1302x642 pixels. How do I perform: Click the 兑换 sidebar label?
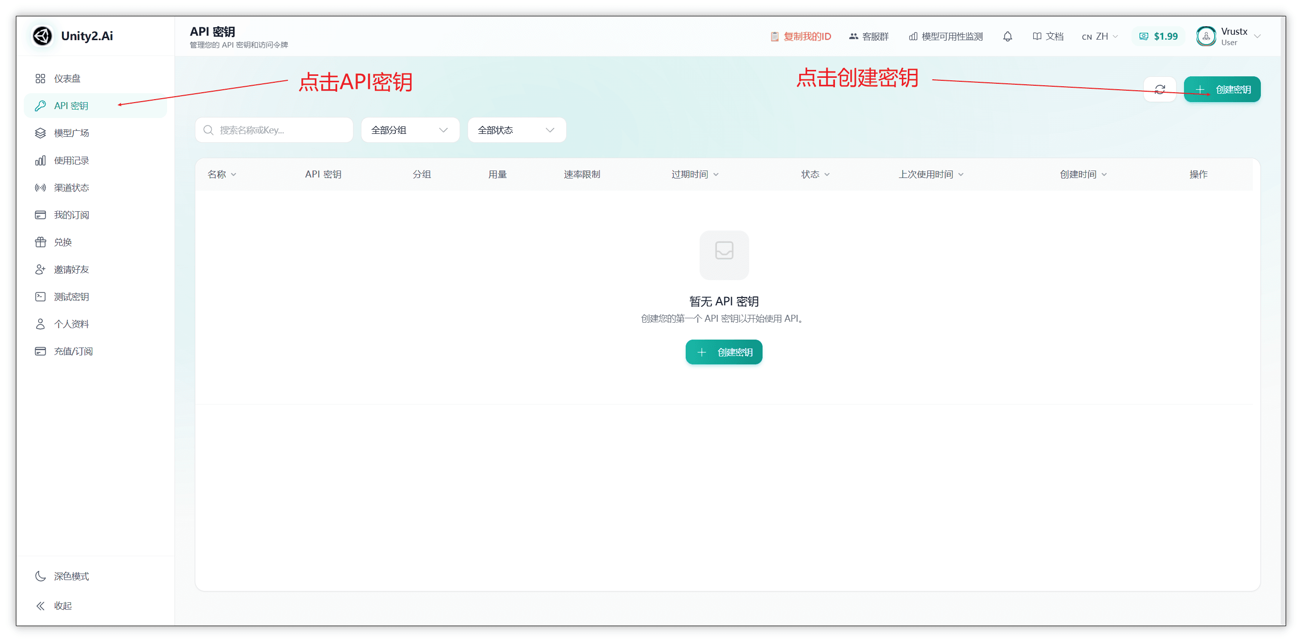click(62, 242)
